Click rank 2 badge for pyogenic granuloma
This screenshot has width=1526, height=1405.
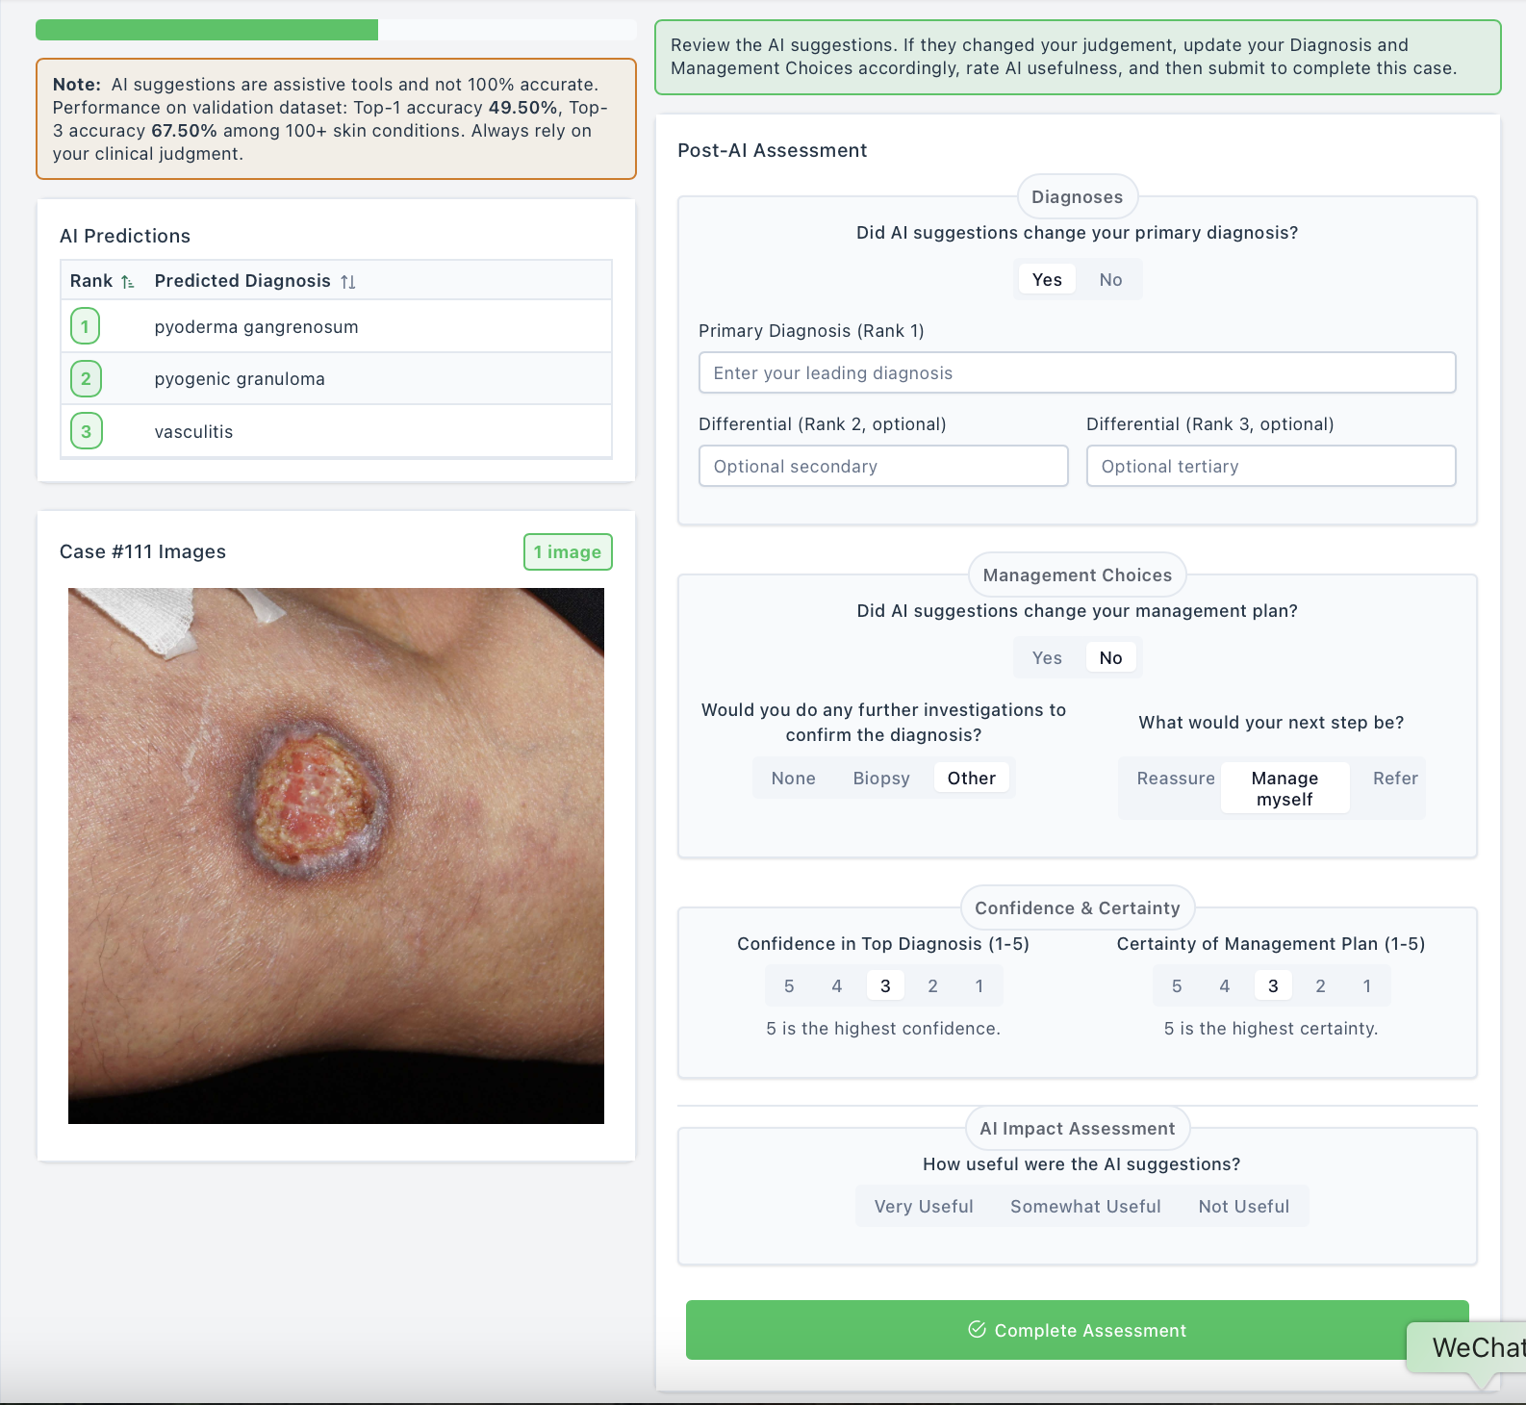86,379
